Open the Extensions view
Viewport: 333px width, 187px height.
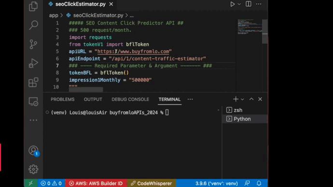[x=33, y=82]
